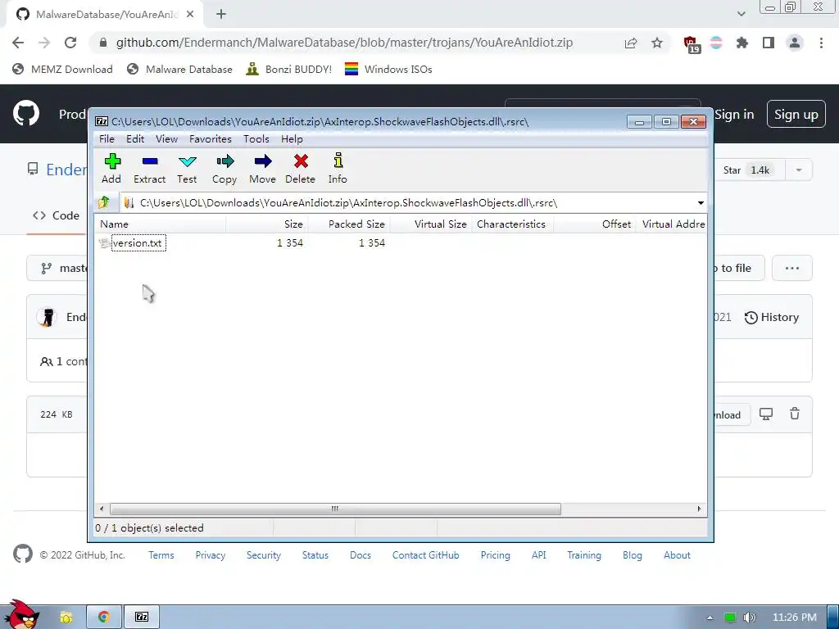
Task: Open the file with GitHub Desktop icon
Action: point(766,414)
